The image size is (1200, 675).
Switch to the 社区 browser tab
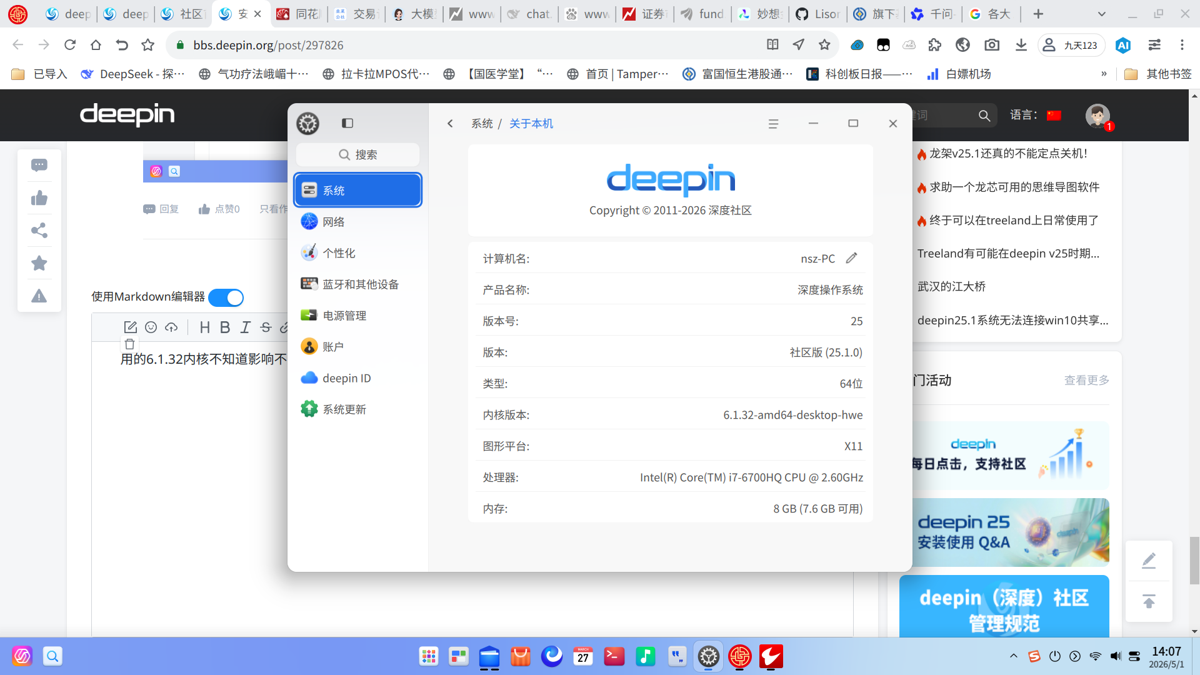[184, 14]
